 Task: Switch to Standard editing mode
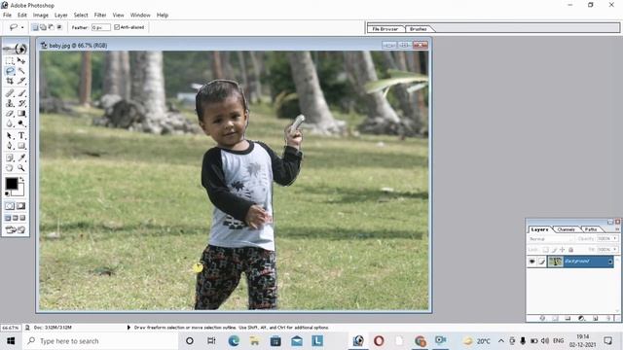click(10, 206)
